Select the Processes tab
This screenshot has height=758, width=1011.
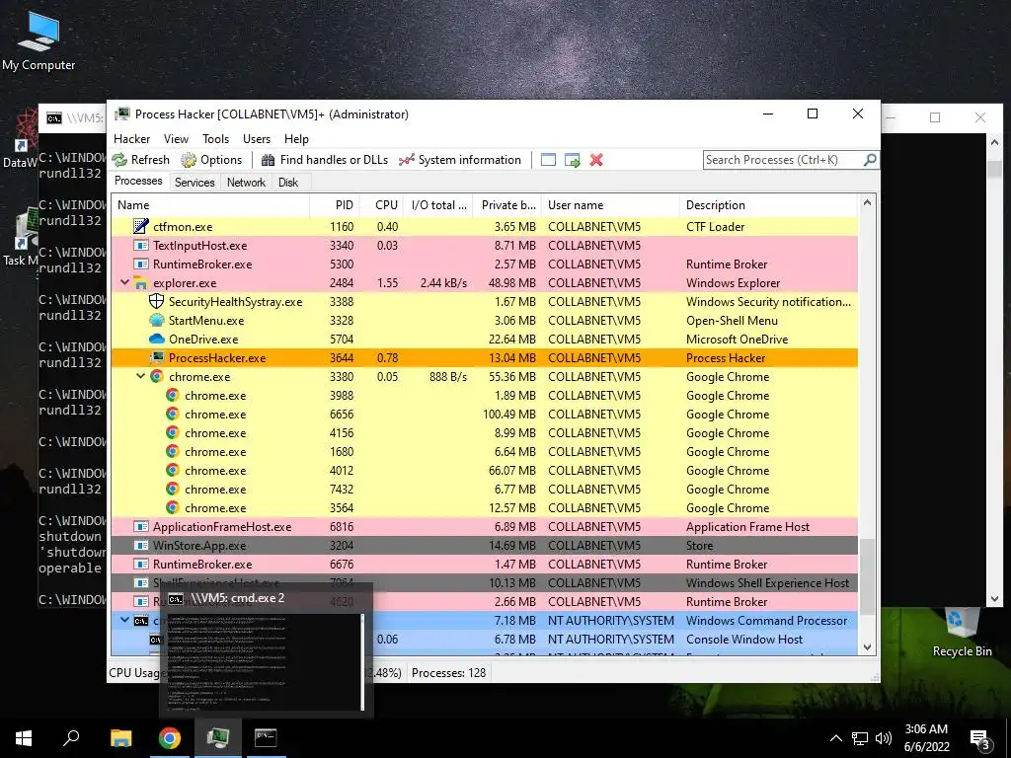click(x=138, y=182)
